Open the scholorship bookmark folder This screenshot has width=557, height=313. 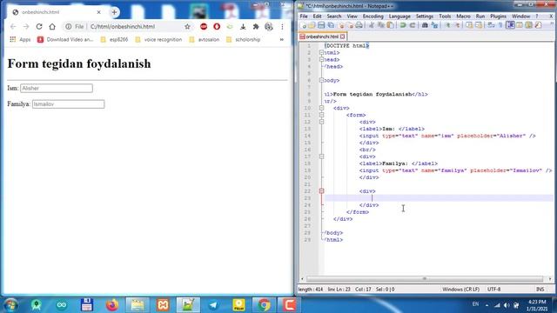[244, 39]
